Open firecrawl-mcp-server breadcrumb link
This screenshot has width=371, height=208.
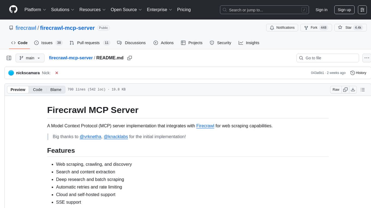[71, 58]
